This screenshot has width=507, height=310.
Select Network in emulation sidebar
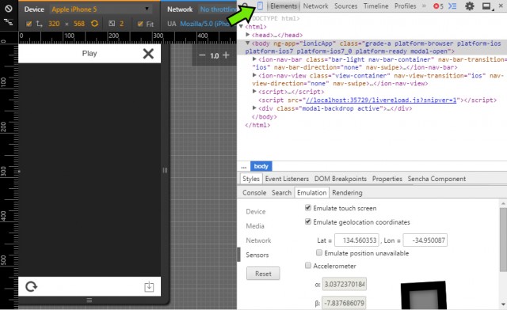tap(258, 240)
